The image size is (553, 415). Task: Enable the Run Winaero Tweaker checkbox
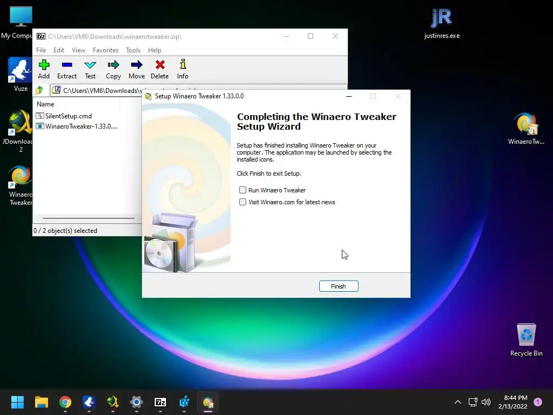242,190
